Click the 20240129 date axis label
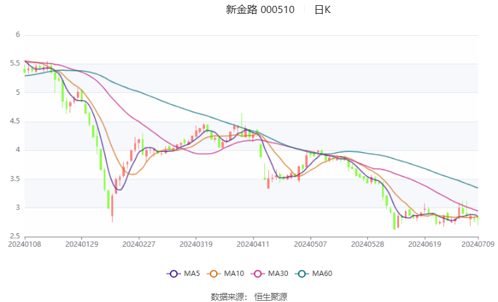The image size is (498, 302). coord(81,244)
